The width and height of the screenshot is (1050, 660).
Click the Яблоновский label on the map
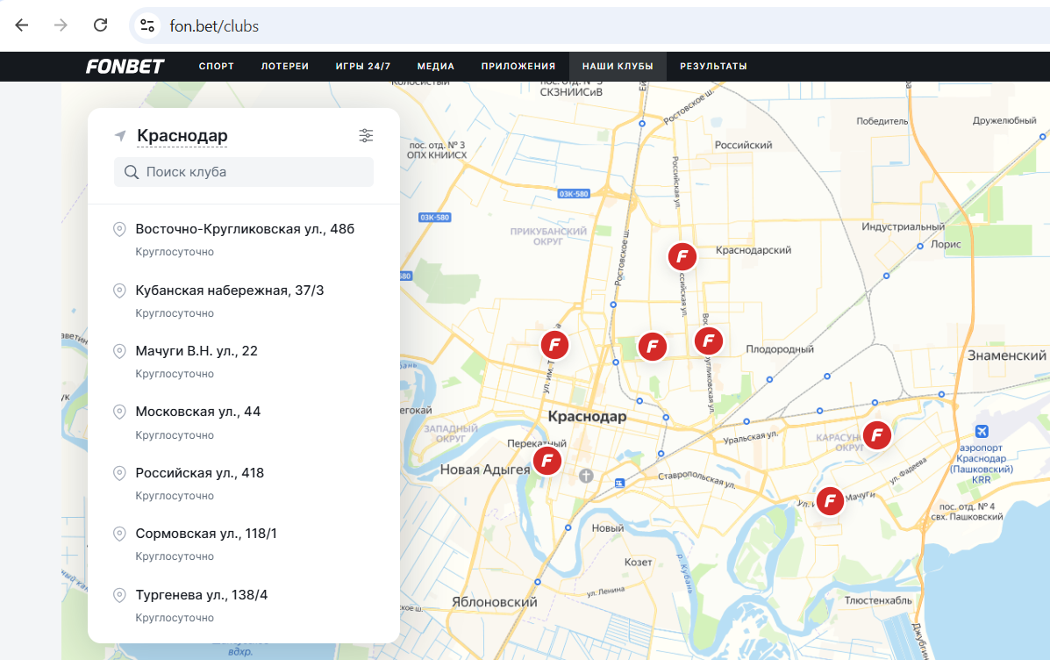(494, 602)
